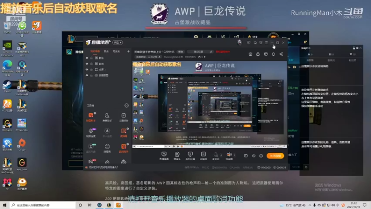This screenshot has height=209, width=371.
Task: Edit the 英雄联盟 category with the pencil
Action: (160, 57)
